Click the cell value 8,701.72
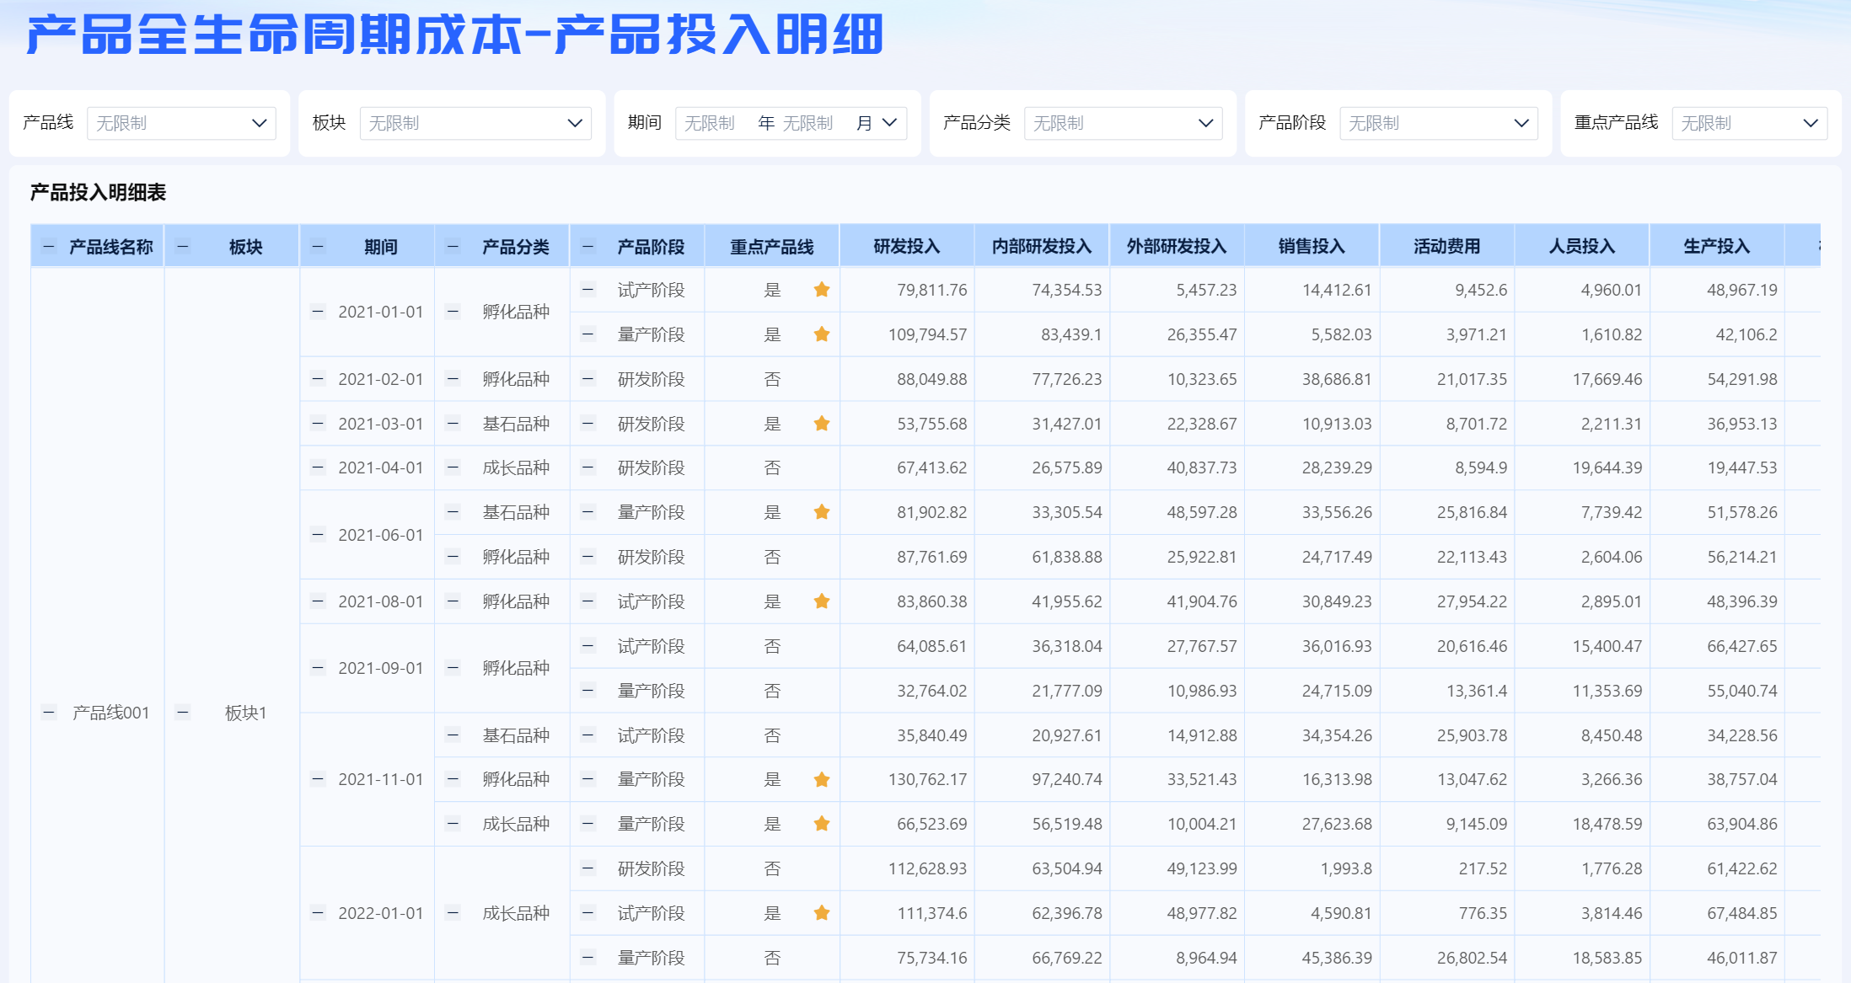The width and height of the screenshot is (1851, 983). (x=1477, y=424)
